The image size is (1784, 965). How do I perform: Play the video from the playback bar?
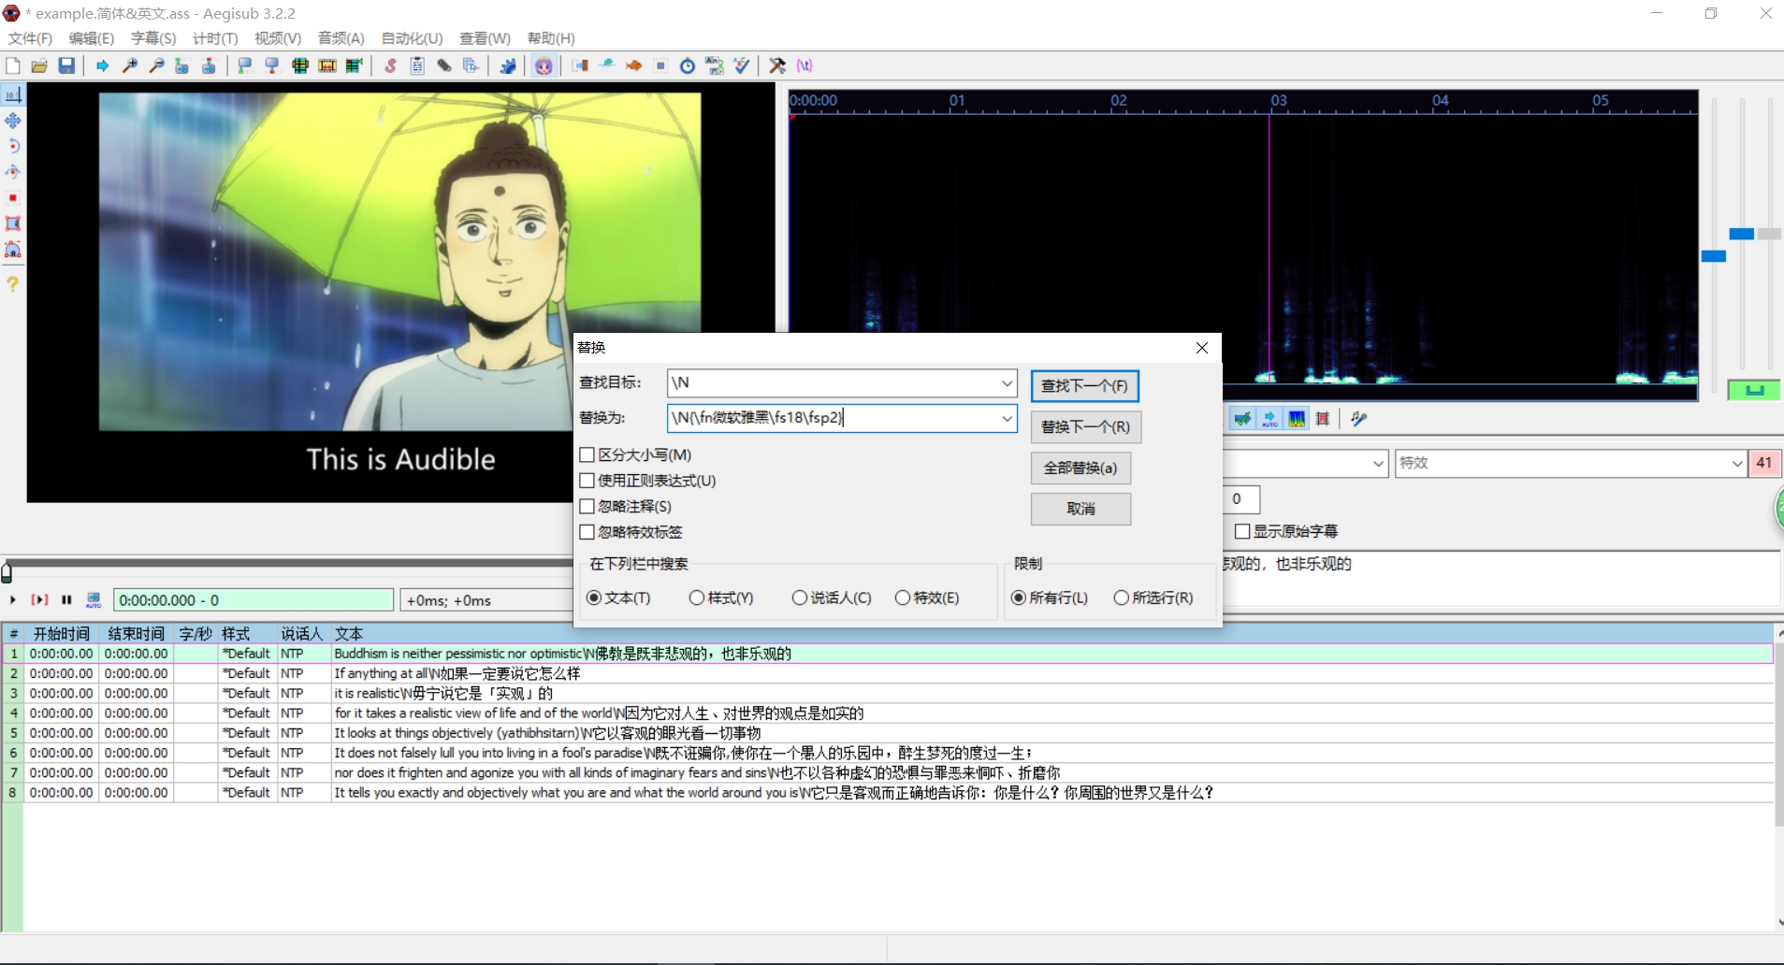tap(13, 600)
